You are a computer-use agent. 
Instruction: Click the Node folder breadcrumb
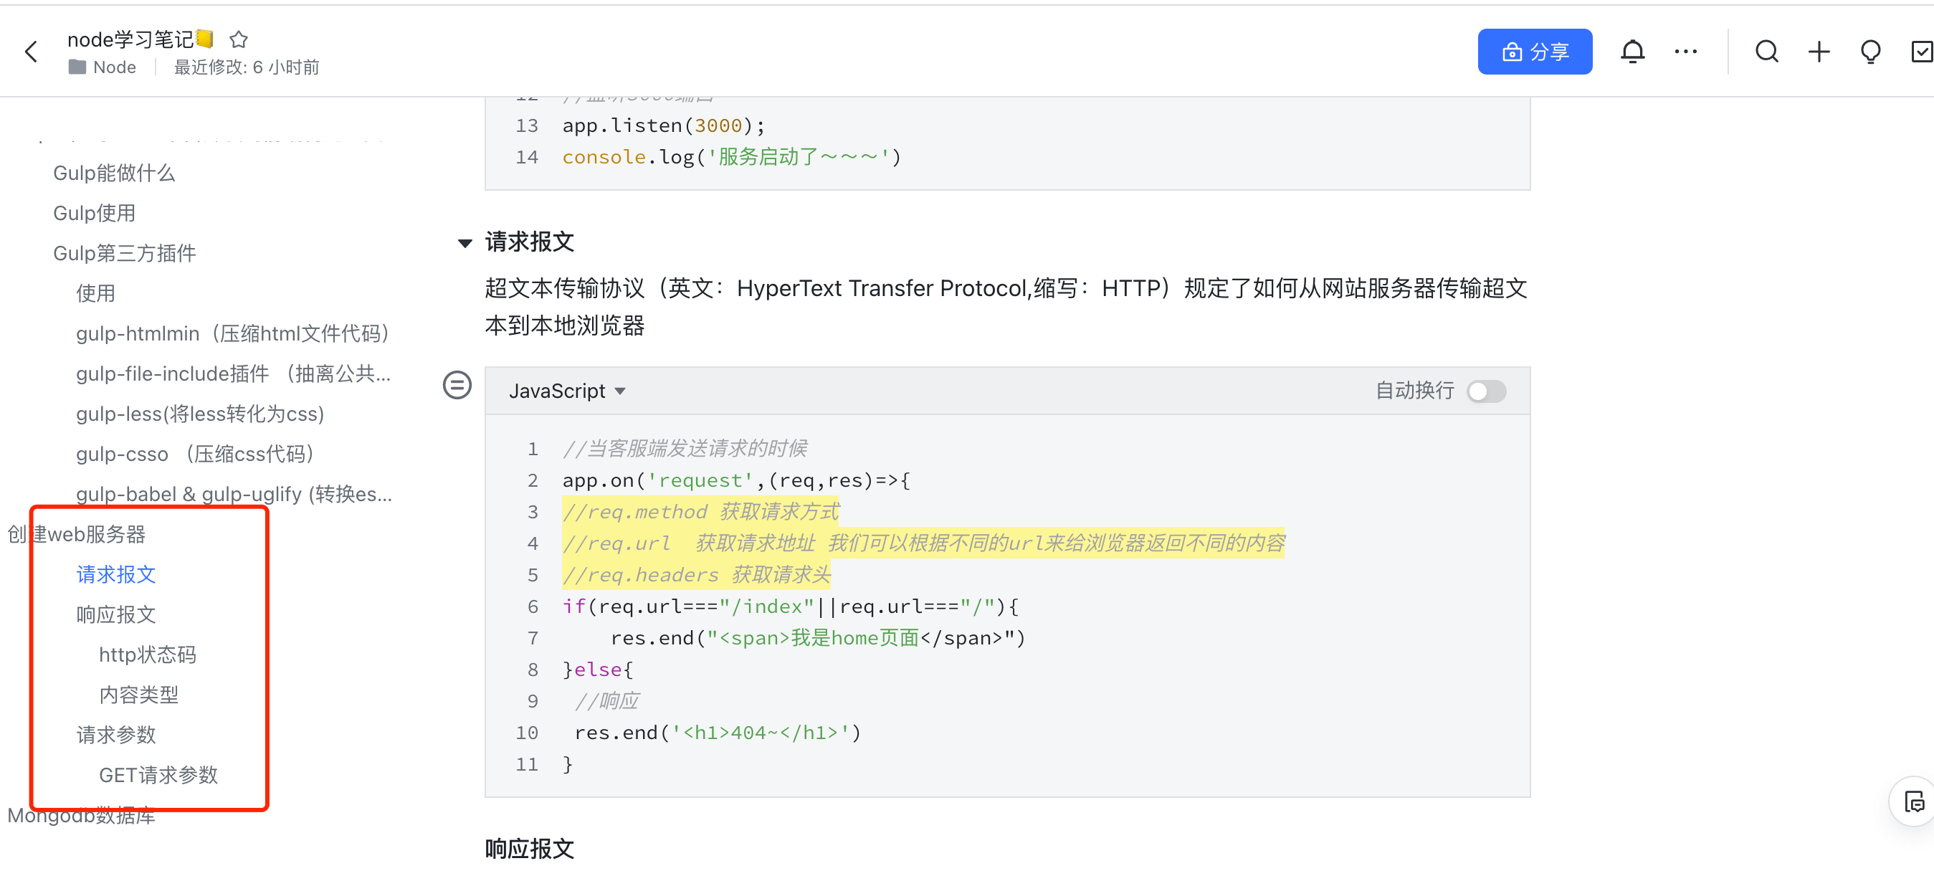pyautogui.click(x=113, y=67)
